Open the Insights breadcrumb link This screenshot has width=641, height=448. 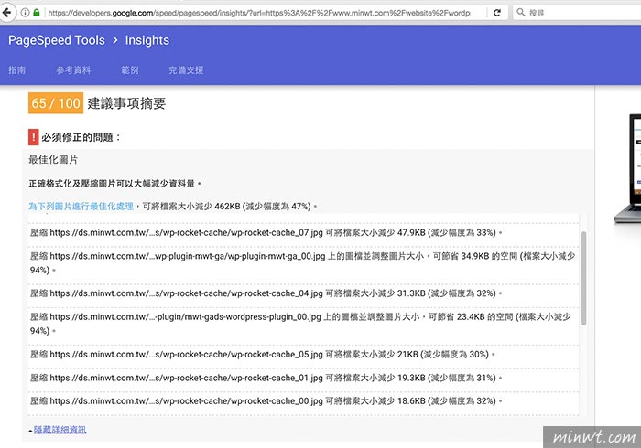pos(147,40)
